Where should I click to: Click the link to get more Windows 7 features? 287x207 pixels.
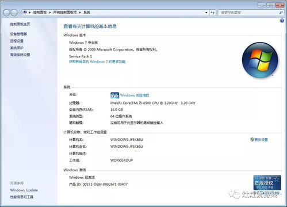(x=97, y=62)
